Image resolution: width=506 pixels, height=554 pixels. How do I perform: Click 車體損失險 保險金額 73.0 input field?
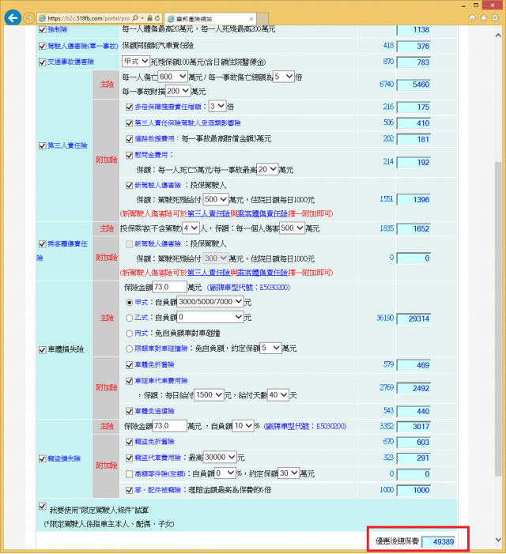[169, 287]
